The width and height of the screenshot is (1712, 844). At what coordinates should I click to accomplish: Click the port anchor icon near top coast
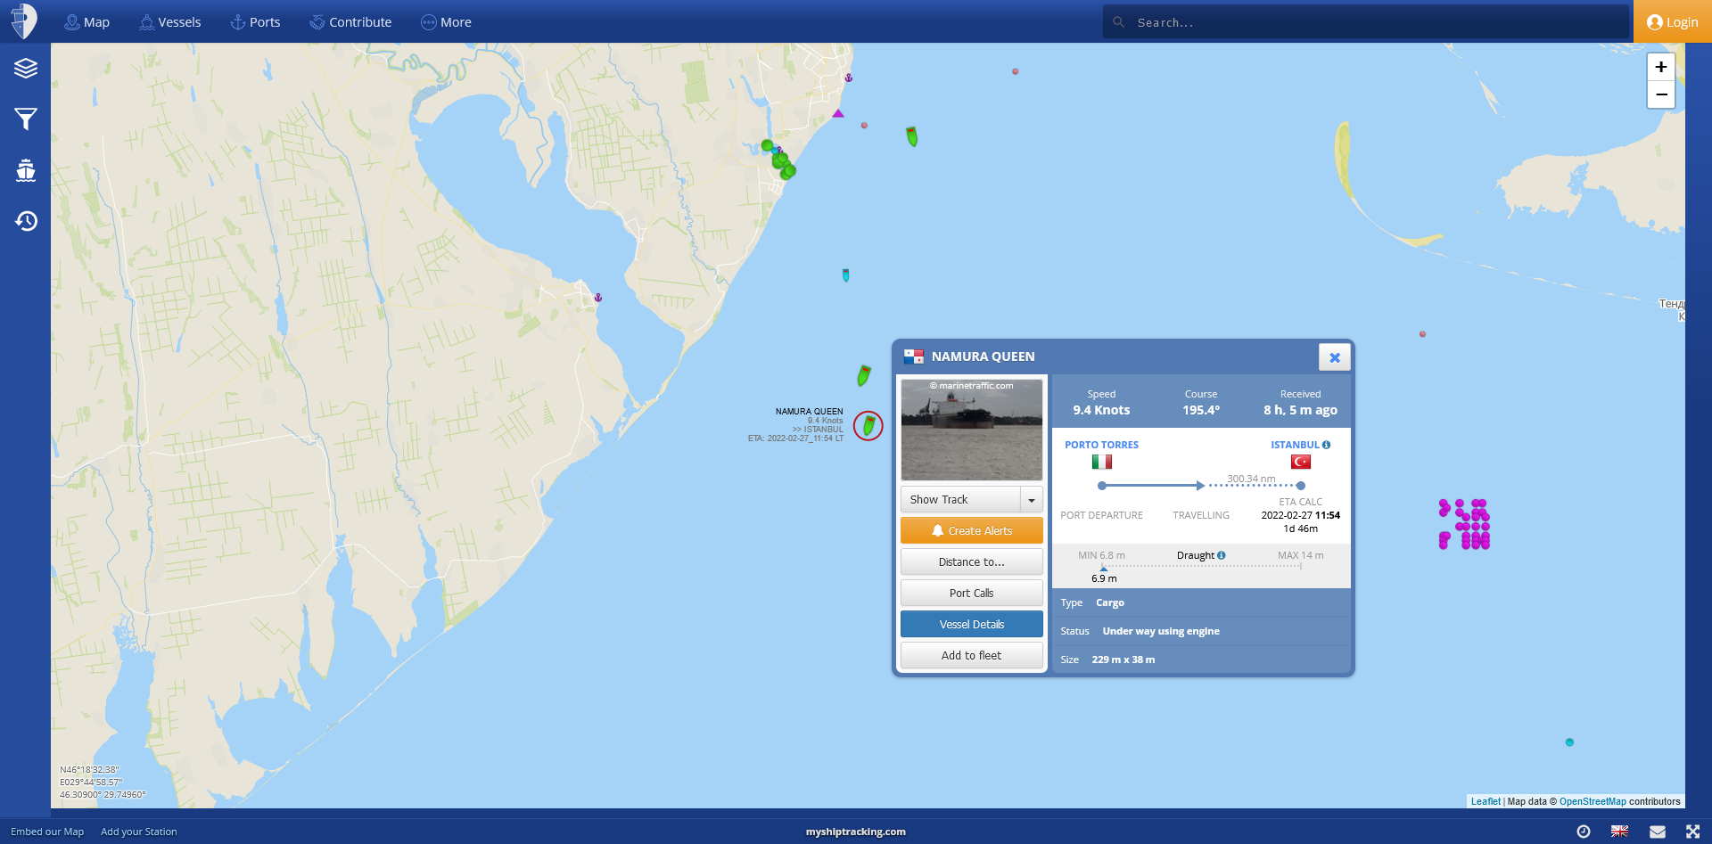click(x=849, y=78)
